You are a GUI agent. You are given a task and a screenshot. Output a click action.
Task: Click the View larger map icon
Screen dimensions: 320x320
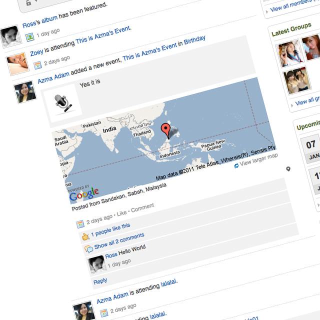click(x=236, y=166)
